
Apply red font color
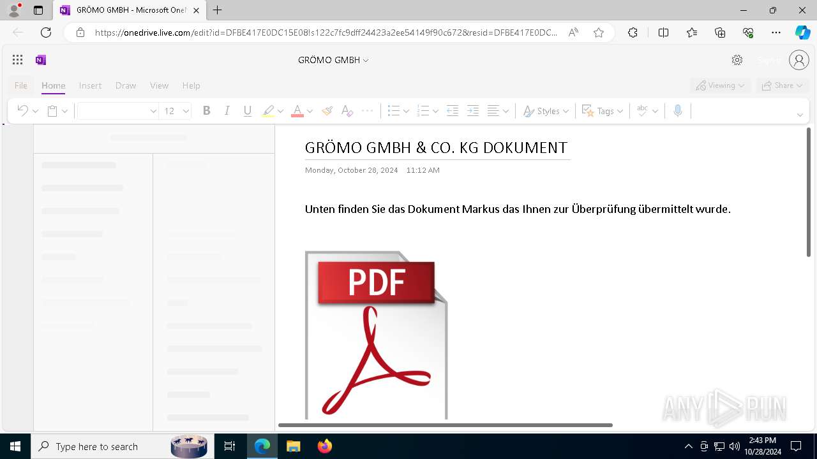click(297, 111)
